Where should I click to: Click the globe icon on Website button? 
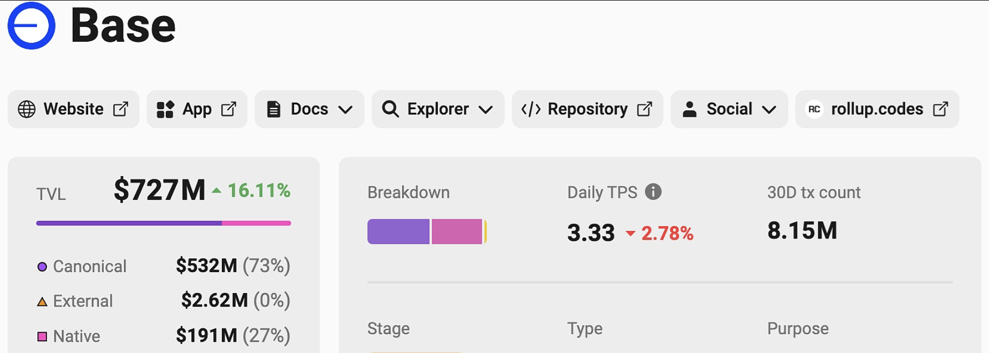coord(27,109)
